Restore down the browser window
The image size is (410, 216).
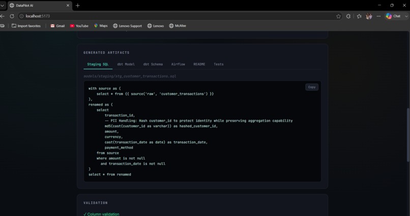pyautogui.click(x=392, y=5)
